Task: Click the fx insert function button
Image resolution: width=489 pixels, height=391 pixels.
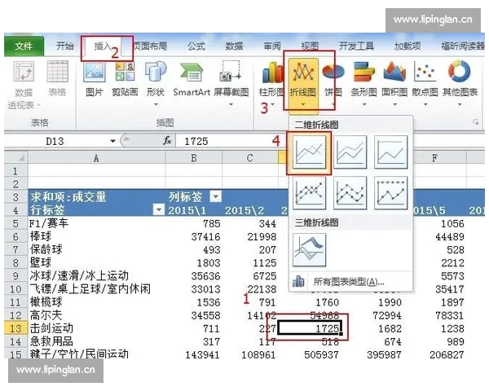Action: pyautogui.click(x=167, y=141)
